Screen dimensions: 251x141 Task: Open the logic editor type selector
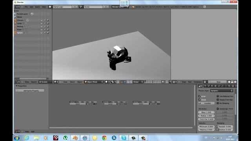point(17,132)
